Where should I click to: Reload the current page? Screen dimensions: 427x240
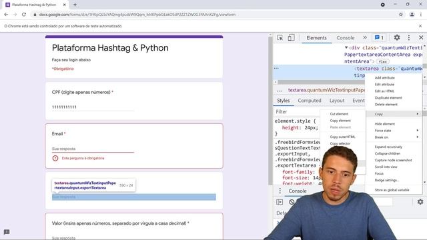pos(24,15)
